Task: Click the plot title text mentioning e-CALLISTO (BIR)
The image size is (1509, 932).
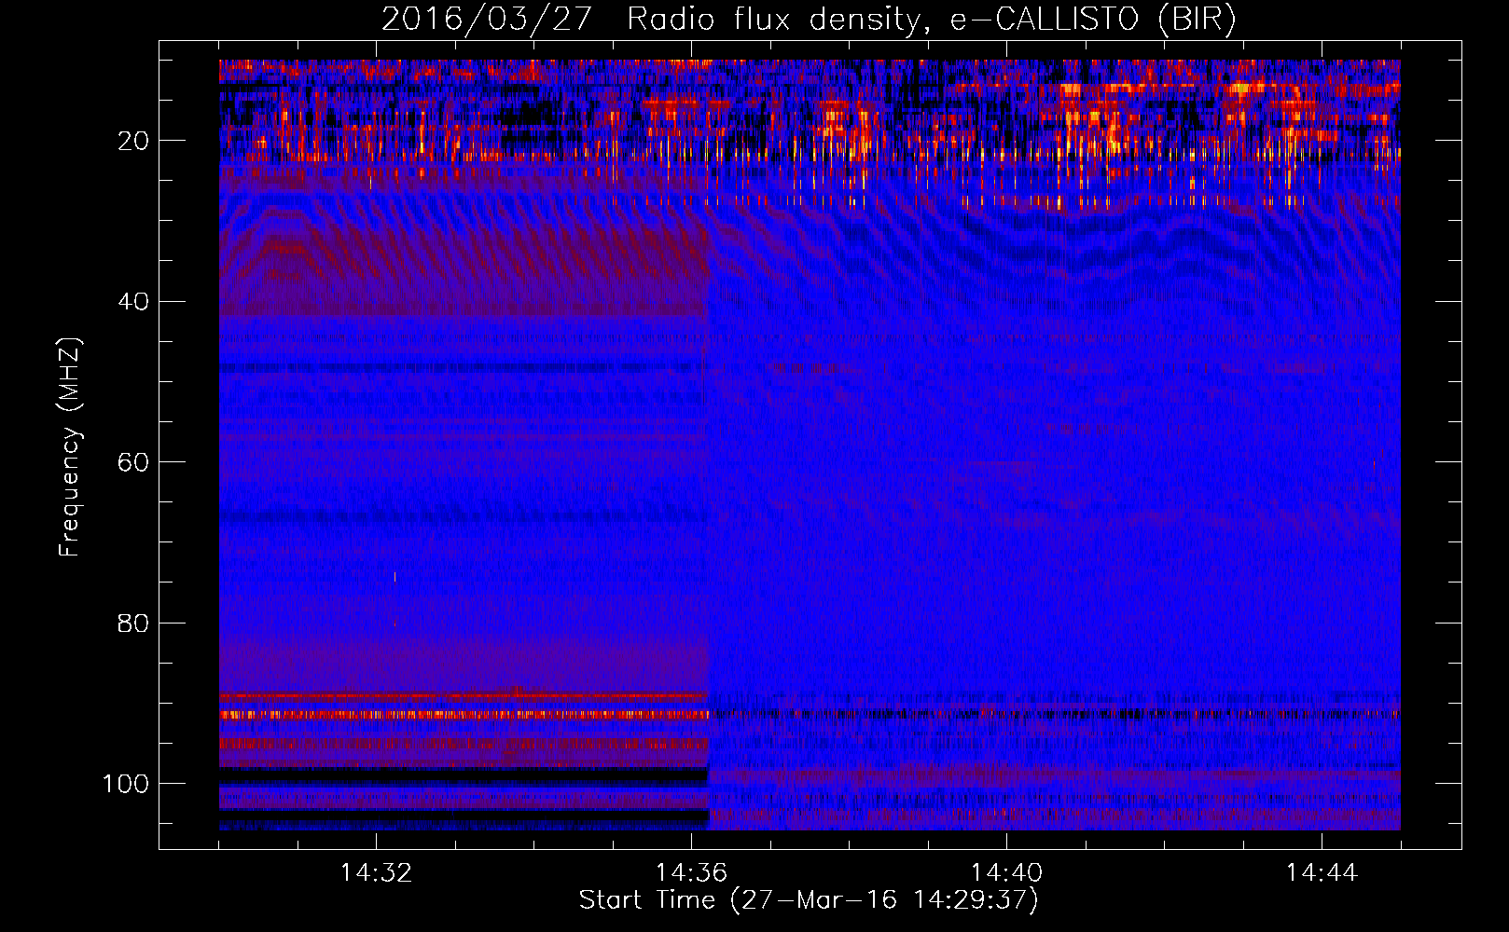Action: click(x=809, y=20)
